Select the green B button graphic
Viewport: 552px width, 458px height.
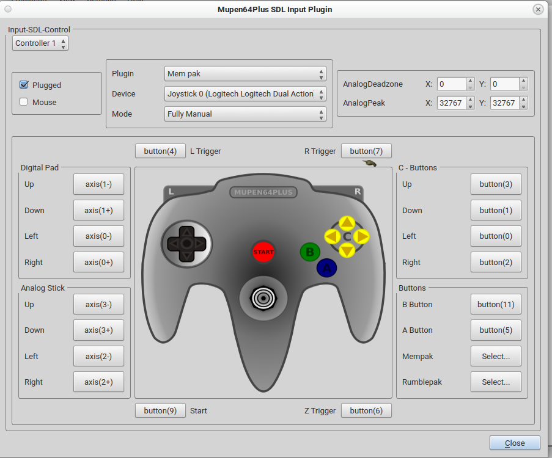[x=310, y=252]
